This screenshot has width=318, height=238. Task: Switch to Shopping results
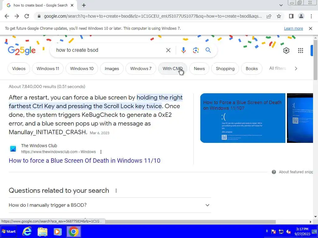click(225, 68)
